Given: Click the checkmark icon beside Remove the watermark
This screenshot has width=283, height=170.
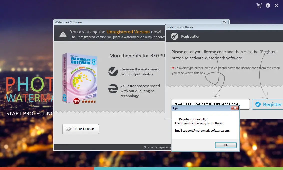Looking at the screenshot, I should [113, 72].
